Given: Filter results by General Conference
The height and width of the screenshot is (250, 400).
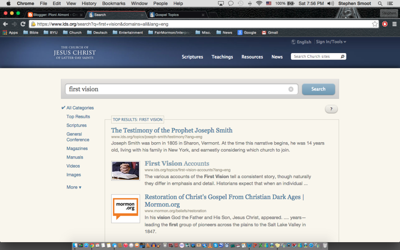Looking at the screenshot, I should [x=78, y=137].
